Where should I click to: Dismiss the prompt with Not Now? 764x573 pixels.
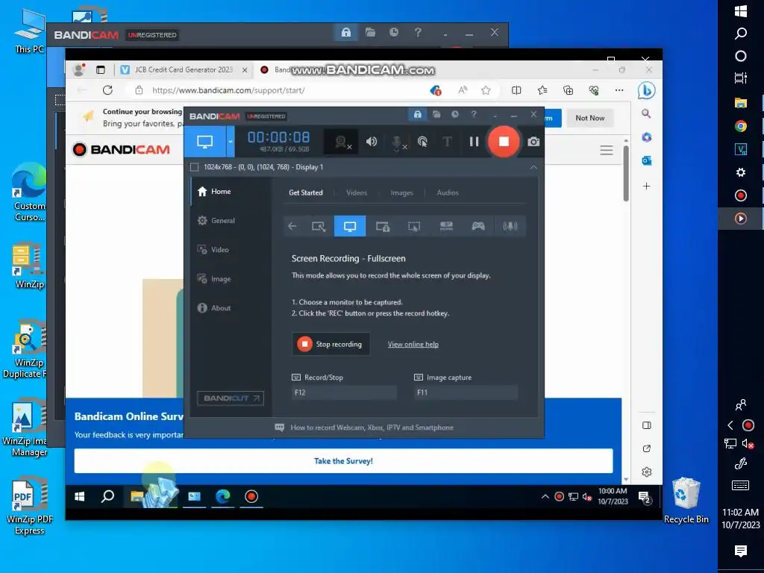pos(589,118)
